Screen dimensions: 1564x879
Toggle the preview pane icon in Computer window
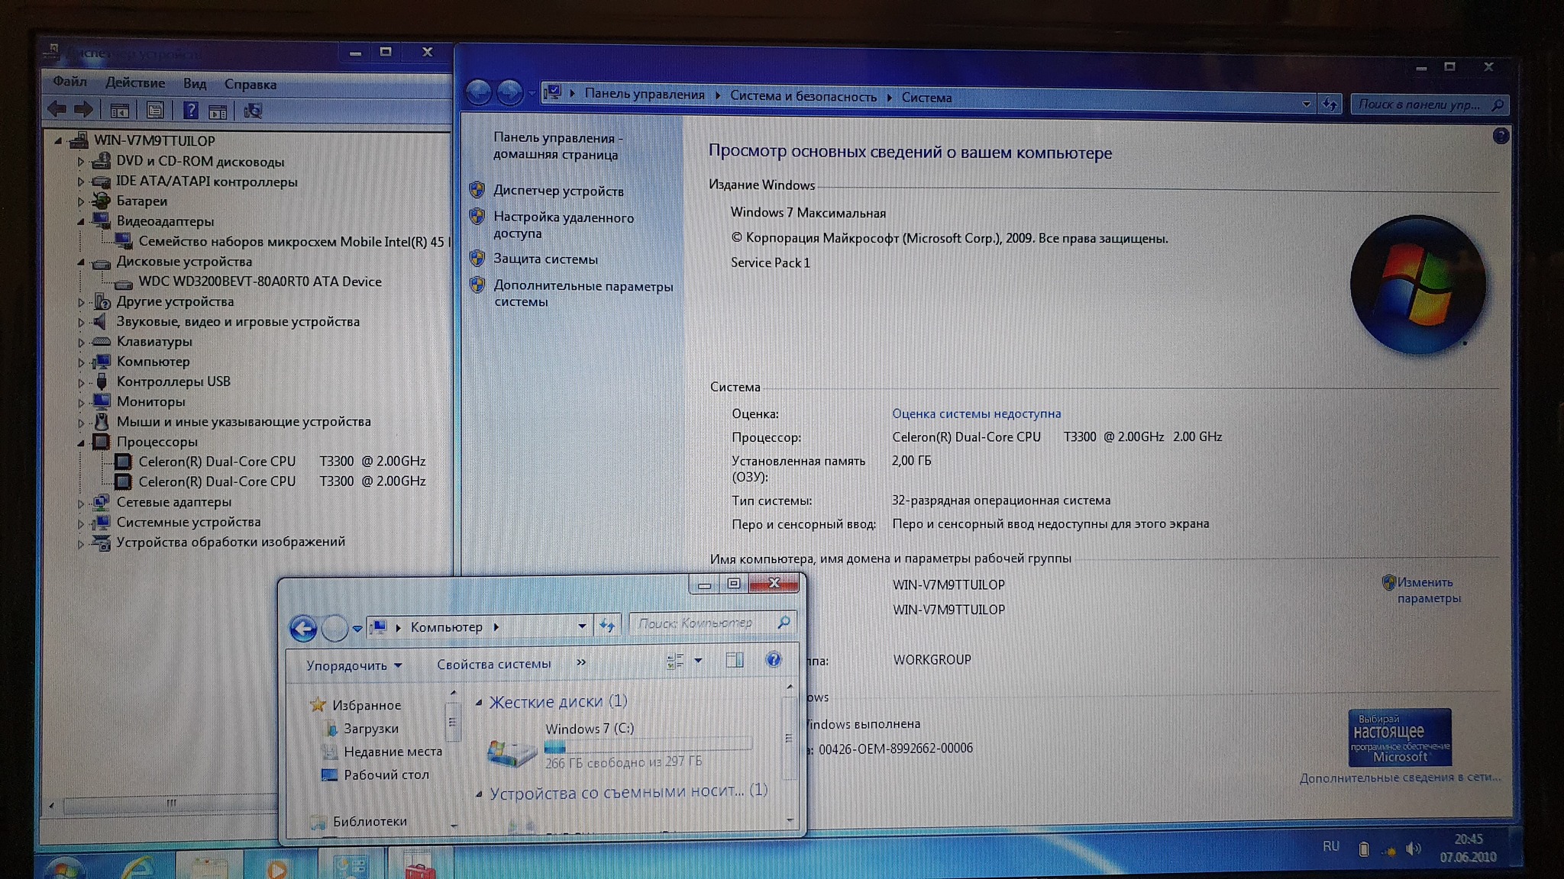pyautogui.click(x=734, y=660)
